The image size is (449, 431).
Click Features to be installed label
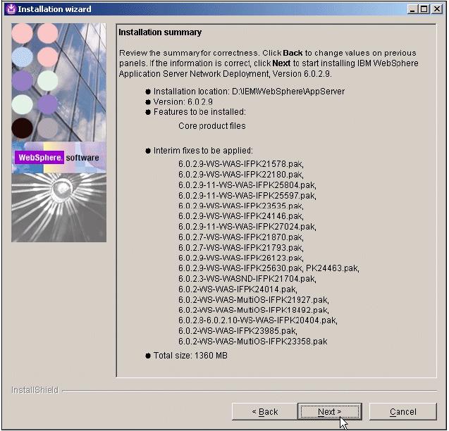pos(199,112)
